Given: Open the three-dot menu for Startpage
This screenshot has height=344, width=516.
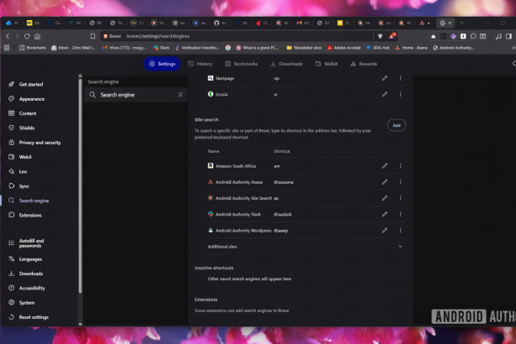Looking at the screenshot, I should 400,78.
